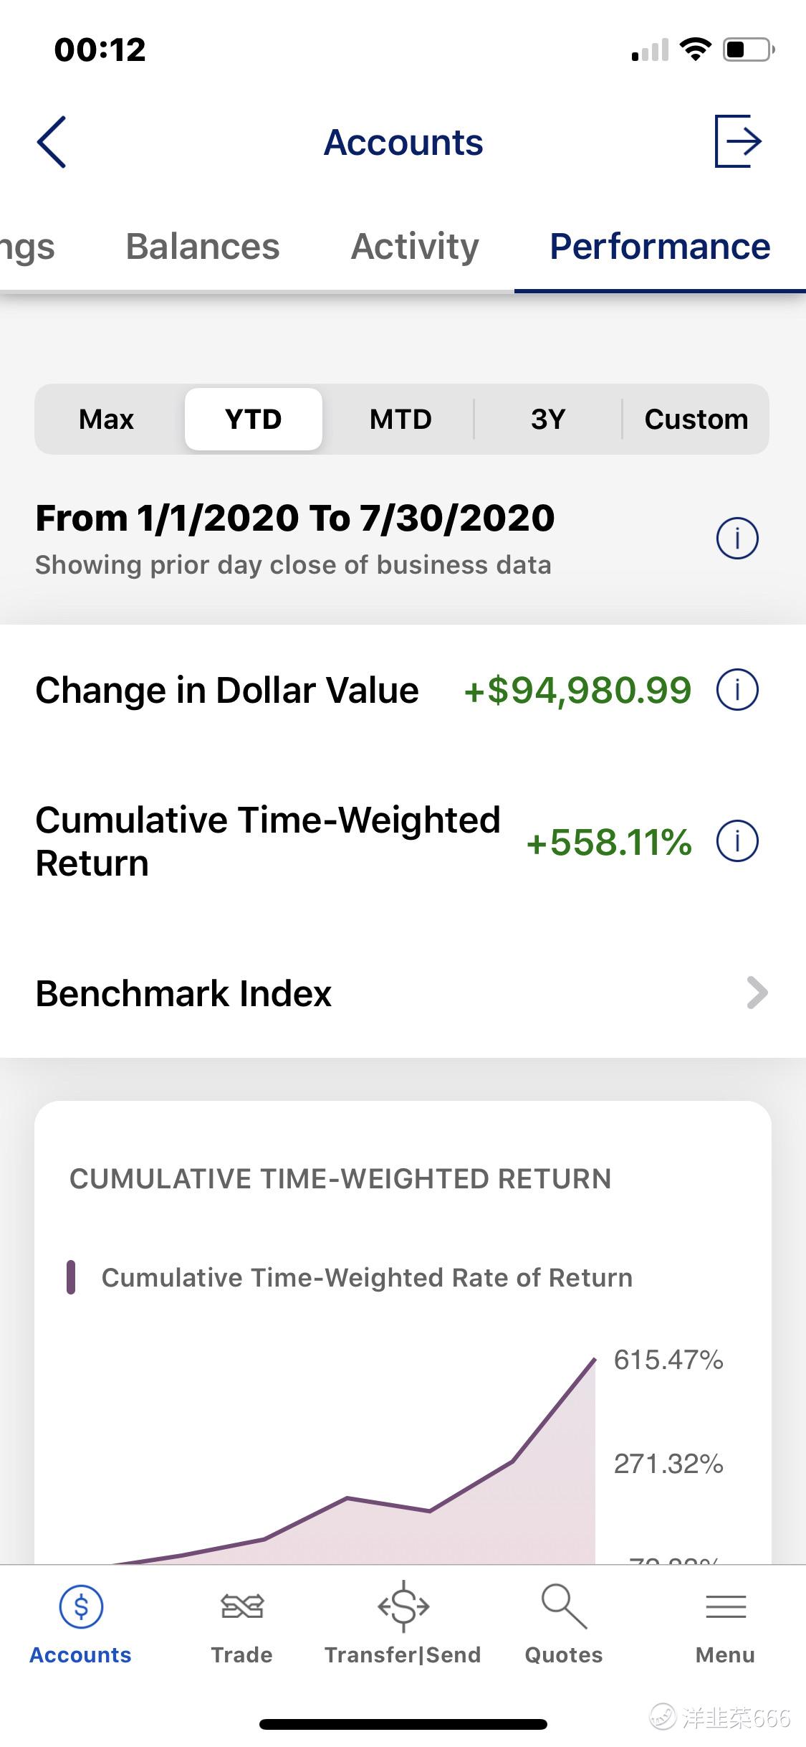
Task: Expand the Benchmark Index row
Action: point(403,993)
